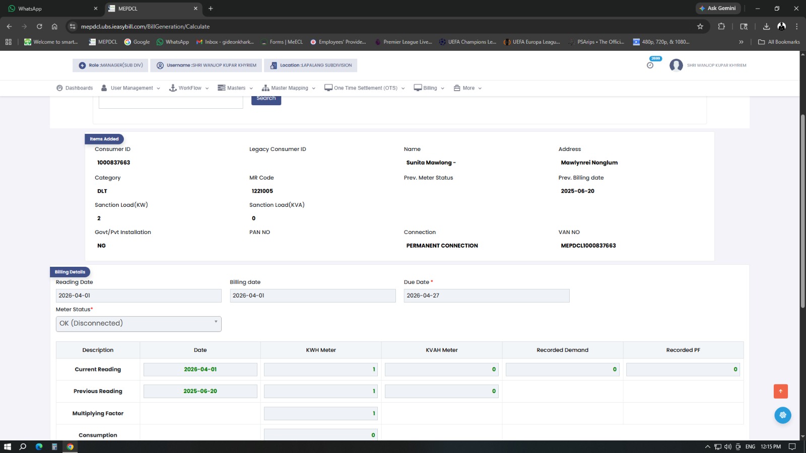This screenshot has height=453, width=806.
Task: Click the Current Reading KWH Meter field
Action: click(x=320, y=369)
